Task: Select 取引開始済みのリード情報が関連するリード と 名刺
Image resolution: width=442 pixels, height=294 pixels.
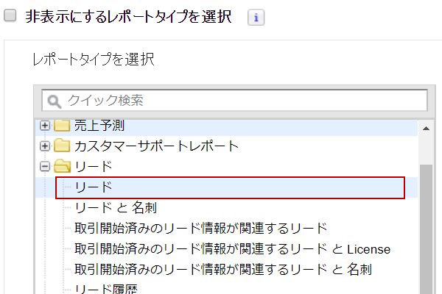Action: 223,270
